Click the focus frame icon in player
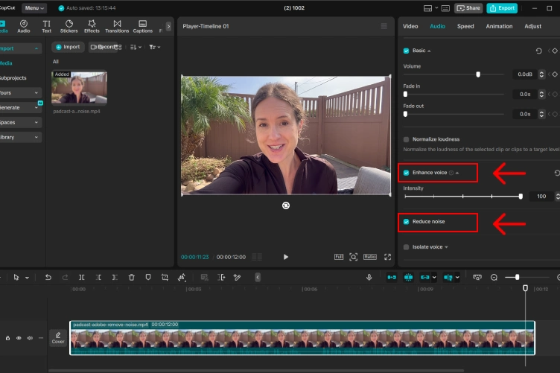This screenshot has width=560, height=373. coord(353,257)
